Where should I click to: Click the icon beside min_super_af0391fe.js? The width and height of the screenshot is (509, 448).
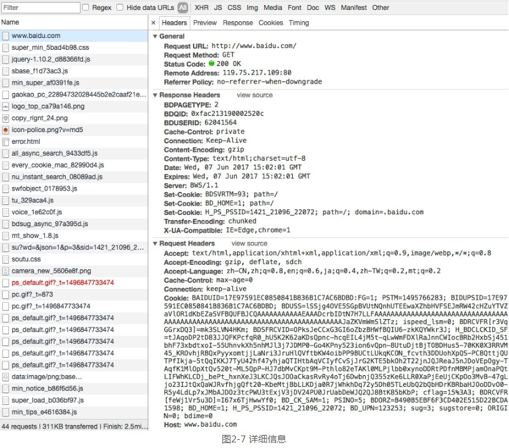pos(6,83)
